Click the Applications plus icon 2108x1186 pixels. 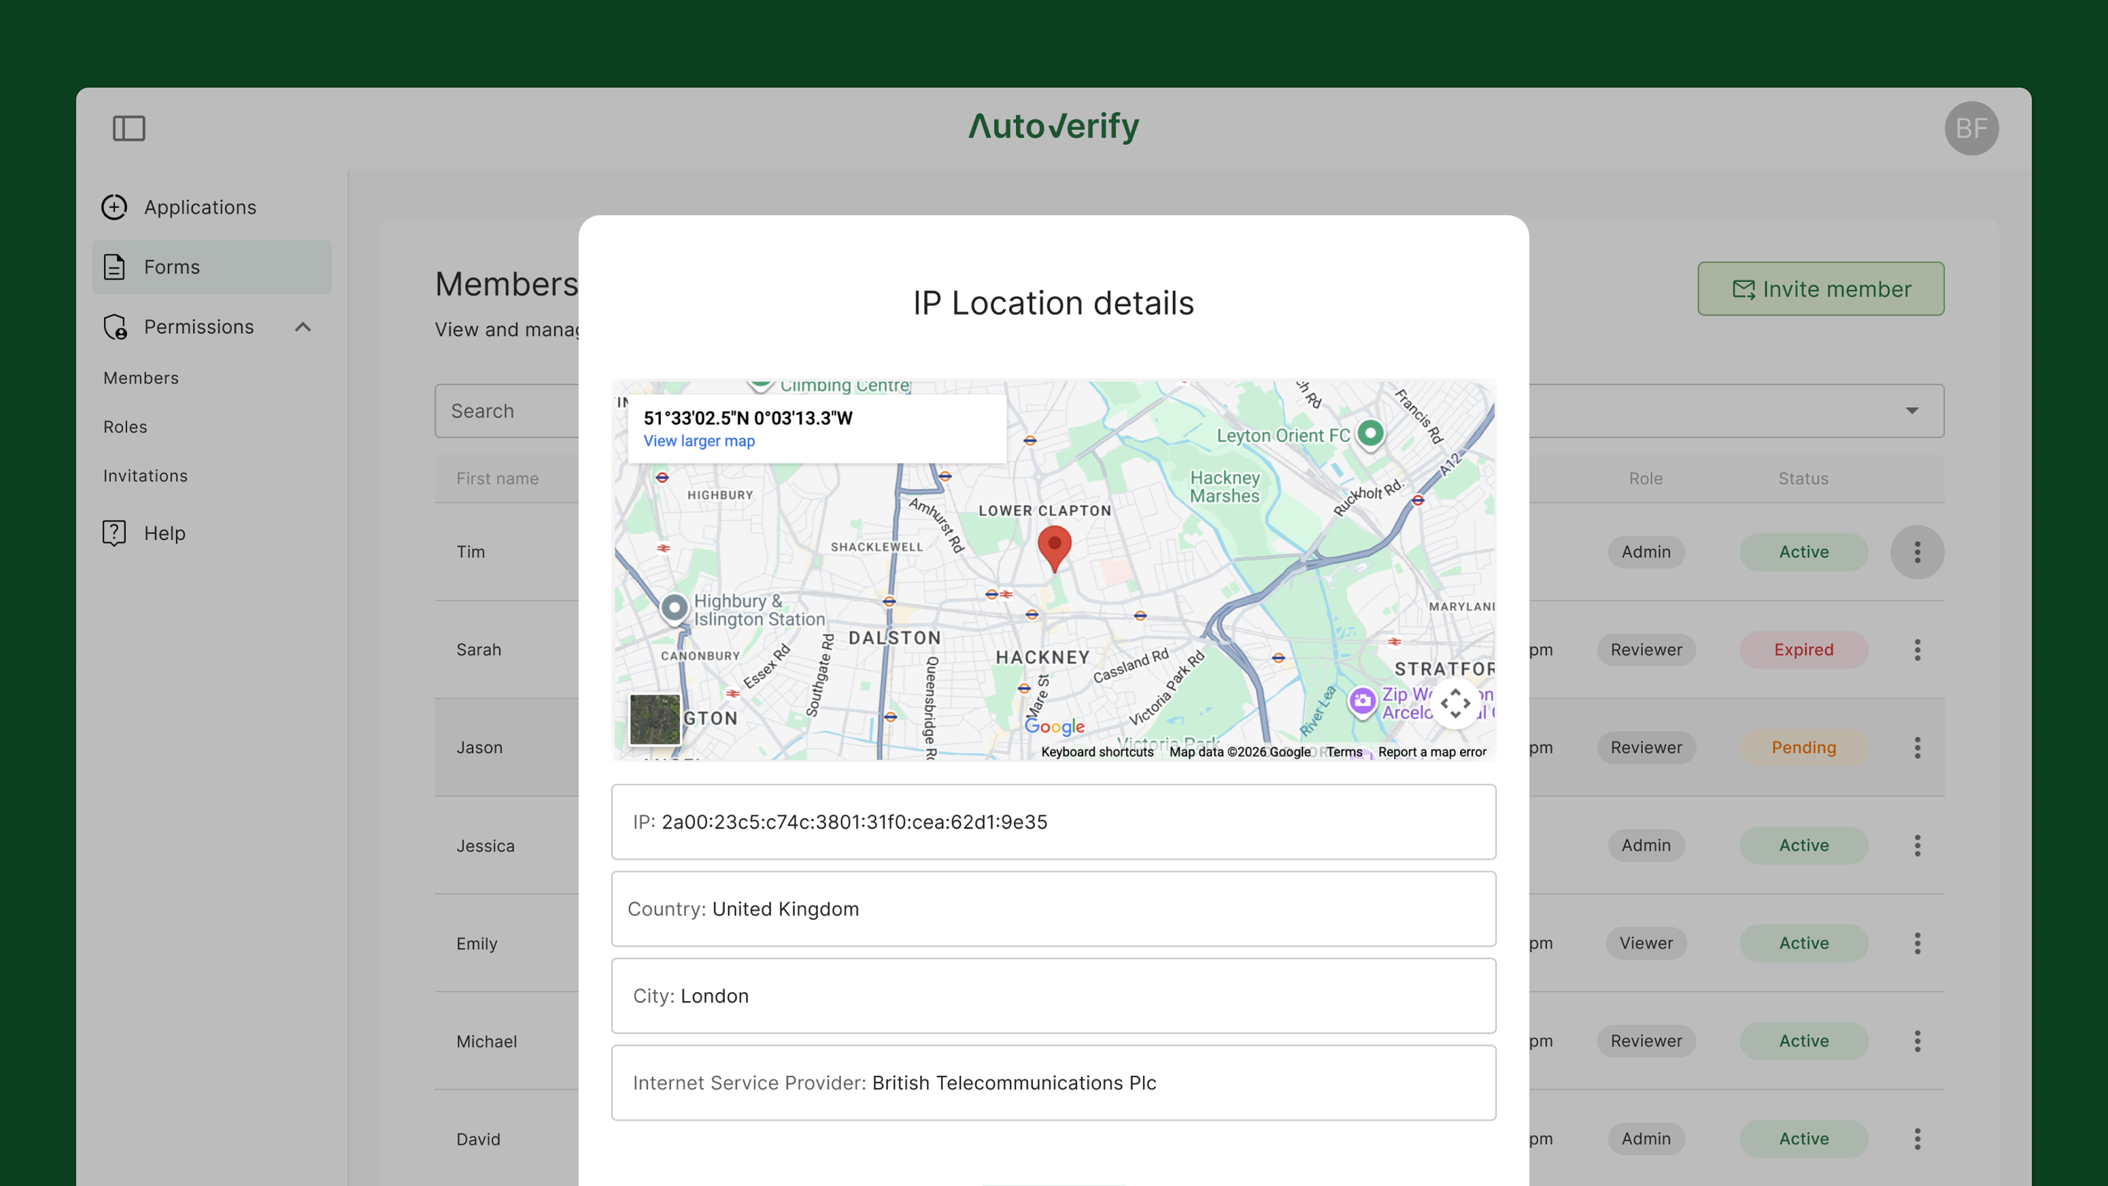point(115,207)
